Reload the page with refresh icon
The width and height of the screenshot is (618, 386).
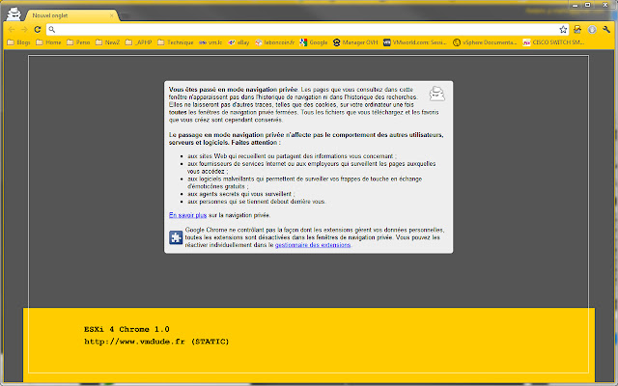point(38,30)
